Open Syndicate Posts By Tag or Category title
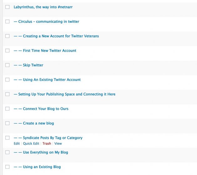This screenshot has height=175, width=197. point(53,138)
